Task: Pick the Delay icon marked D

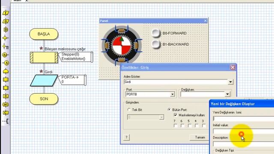Action: [x=6, y=30]
